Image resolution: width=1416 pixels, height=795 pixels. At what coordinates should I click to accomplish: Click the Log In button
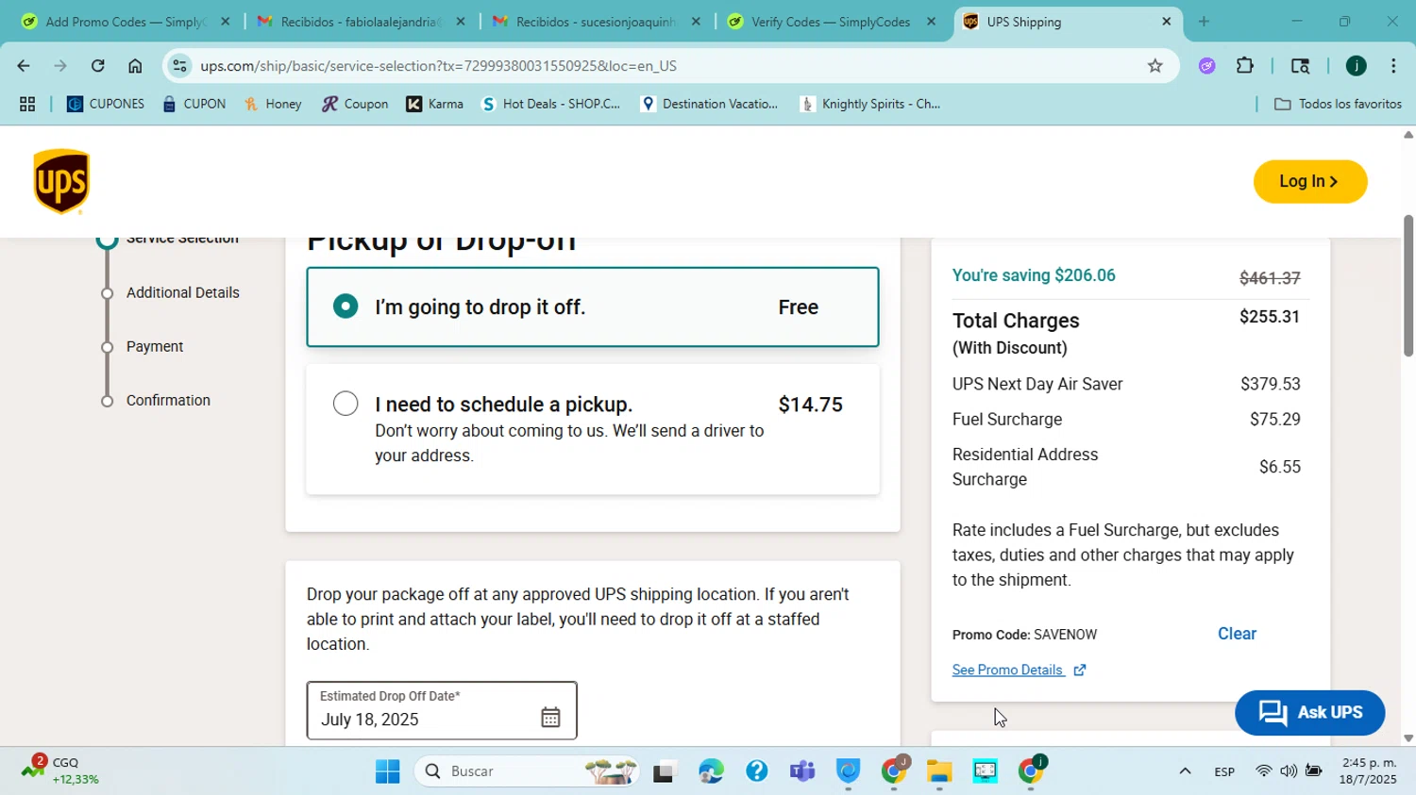[1309, 181]
